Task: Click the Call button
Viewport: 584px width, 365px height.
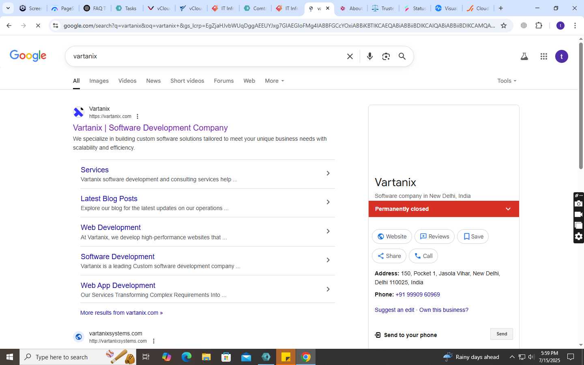Action: tap(423, 256)
